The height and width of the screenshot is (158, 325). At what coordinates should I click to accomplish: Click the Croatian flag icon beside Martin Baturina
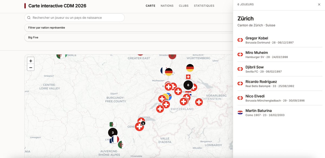pos(240,113)
